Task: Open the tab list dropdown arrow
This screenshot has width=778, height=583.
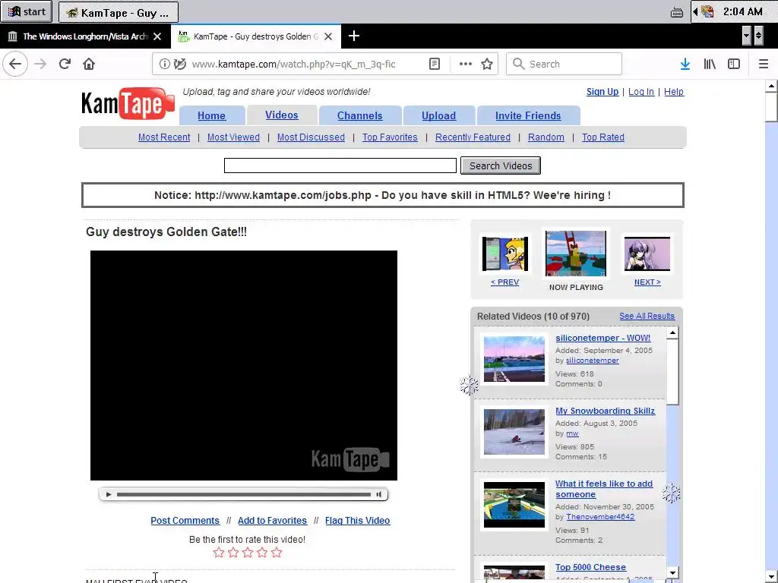Action: click(746, 36)
